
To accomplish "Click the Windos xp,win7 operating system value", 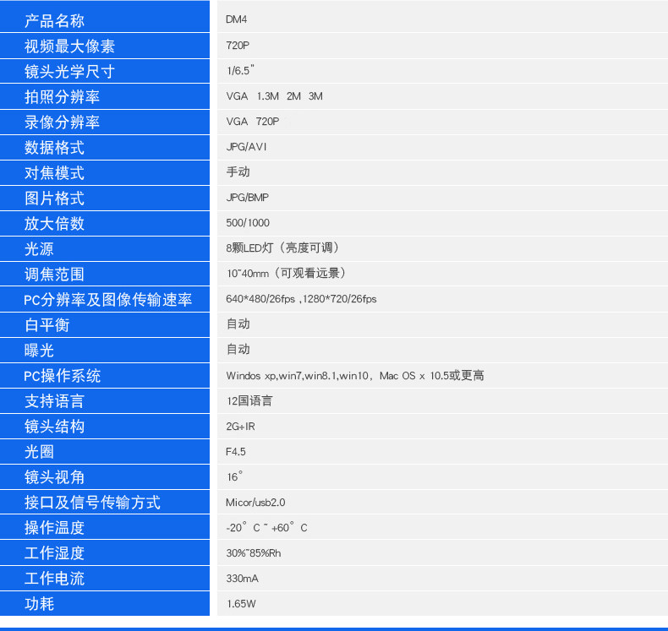I will [355, 375].
